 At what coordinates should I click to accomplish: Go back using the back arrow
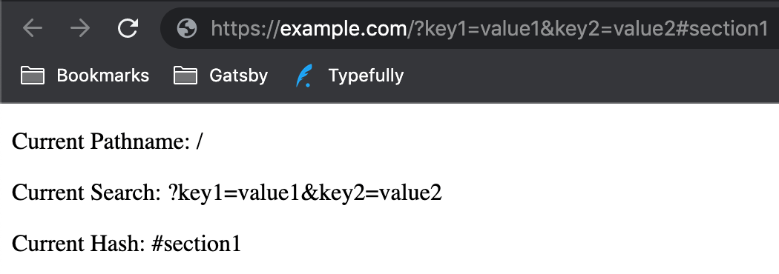pyautogui.click(x=33, y=28)
